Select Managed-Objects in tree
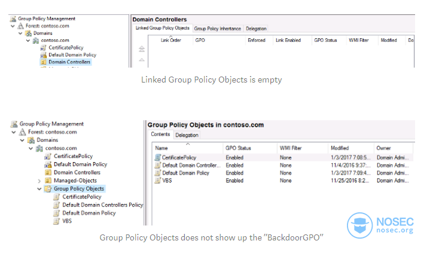 point(75,181)
